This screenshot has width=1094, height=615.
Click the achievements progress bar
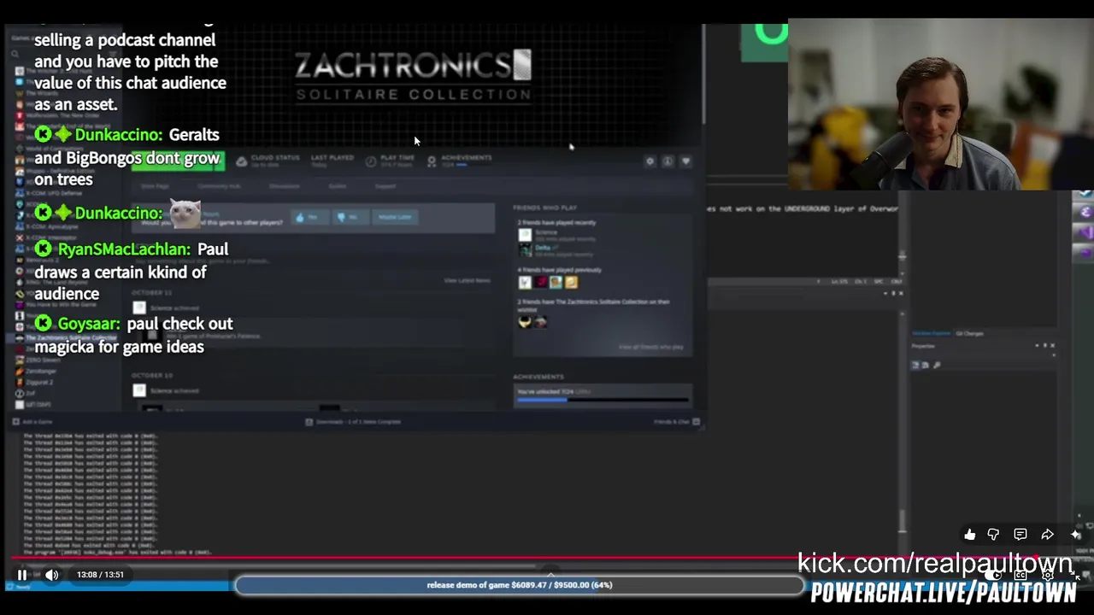603,400
